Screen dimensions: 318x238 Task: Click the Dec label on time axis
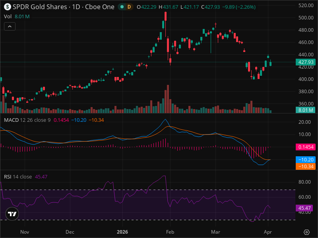pos(70,232)
